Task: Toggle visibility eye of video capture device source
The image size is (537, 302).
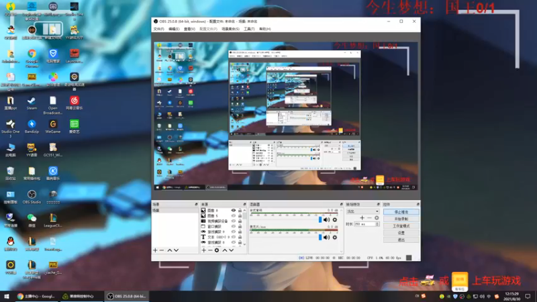Action: pos(233,221)
